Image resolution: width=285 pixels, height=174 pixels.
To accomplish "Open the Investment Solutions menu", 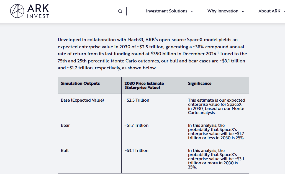I will pos(166,11).
